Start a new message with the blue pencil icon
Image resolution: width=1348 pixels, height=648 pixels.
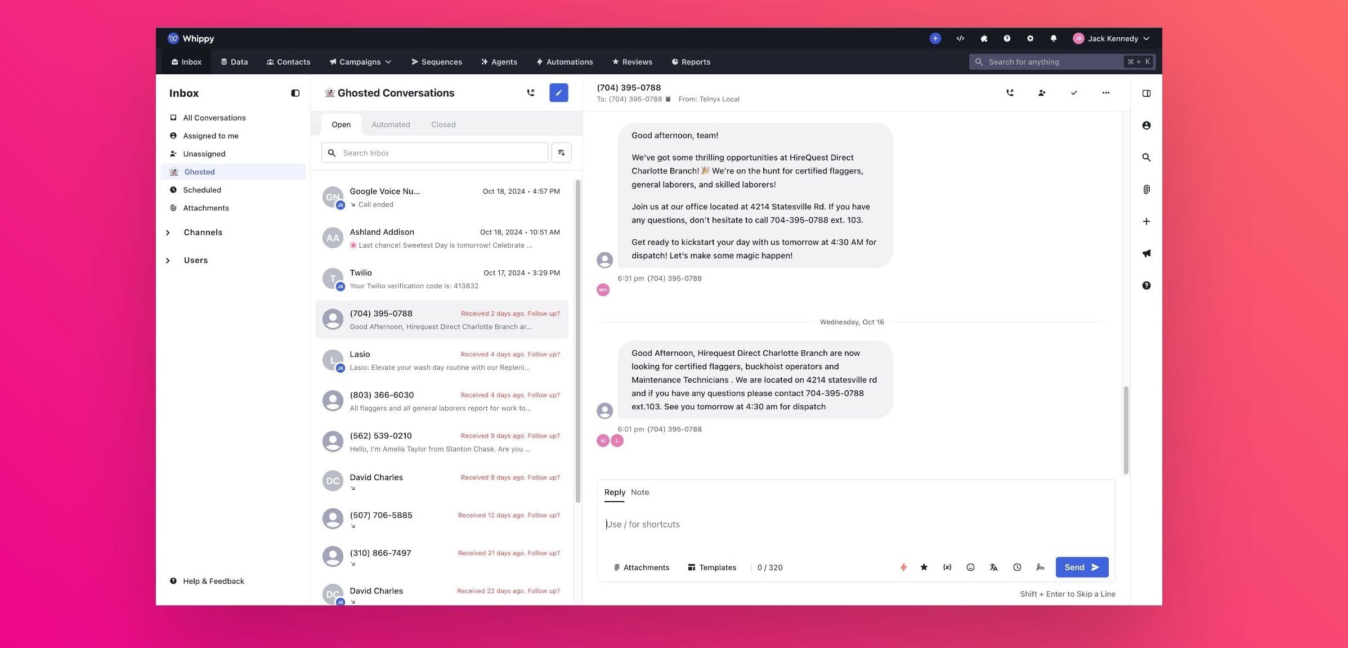coord(559,92)
